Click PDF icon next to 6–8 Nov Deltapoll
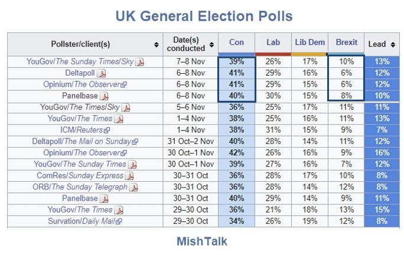Screen dimensions: 404x255 coord(101,73)
